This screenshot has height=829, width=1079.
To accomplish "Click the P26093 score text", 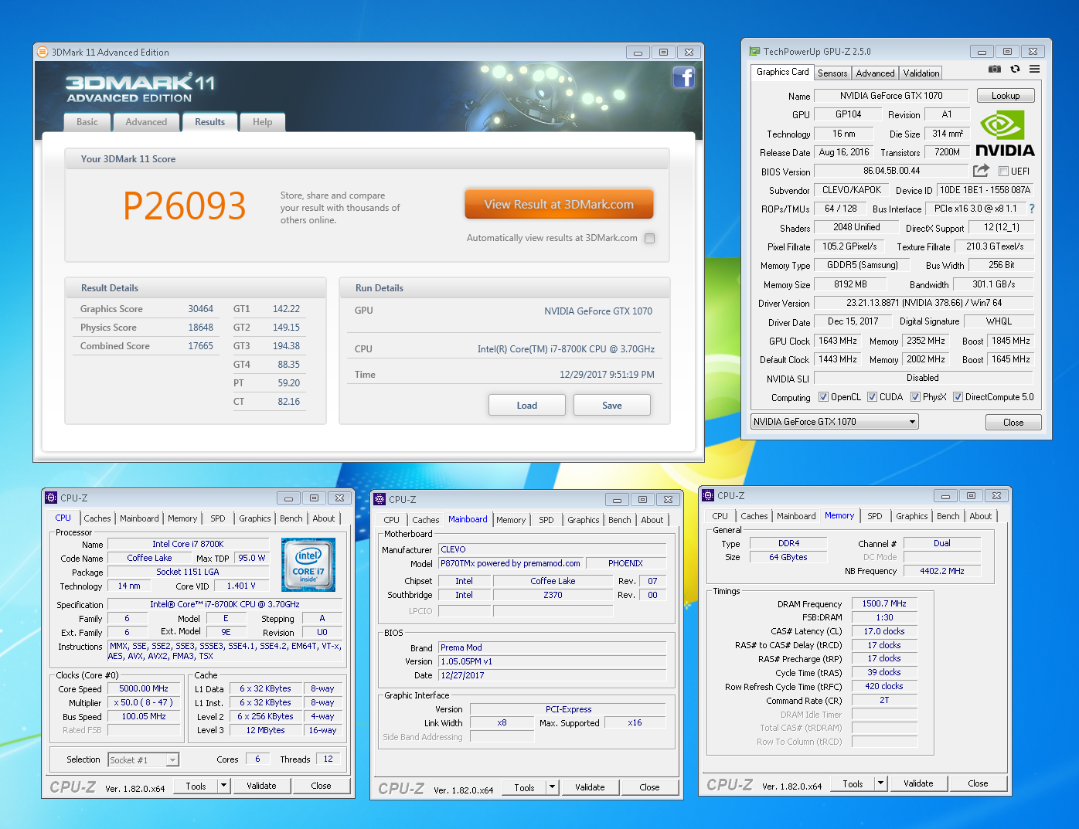I will [x=185, y=206].
